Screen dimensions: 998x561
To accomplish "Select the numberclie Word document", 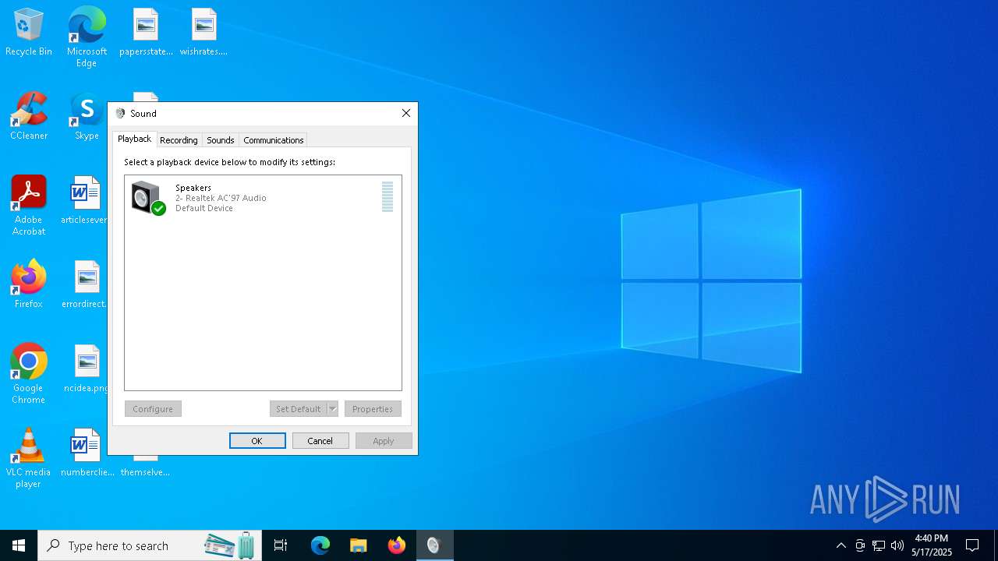I will coord(87,453).
